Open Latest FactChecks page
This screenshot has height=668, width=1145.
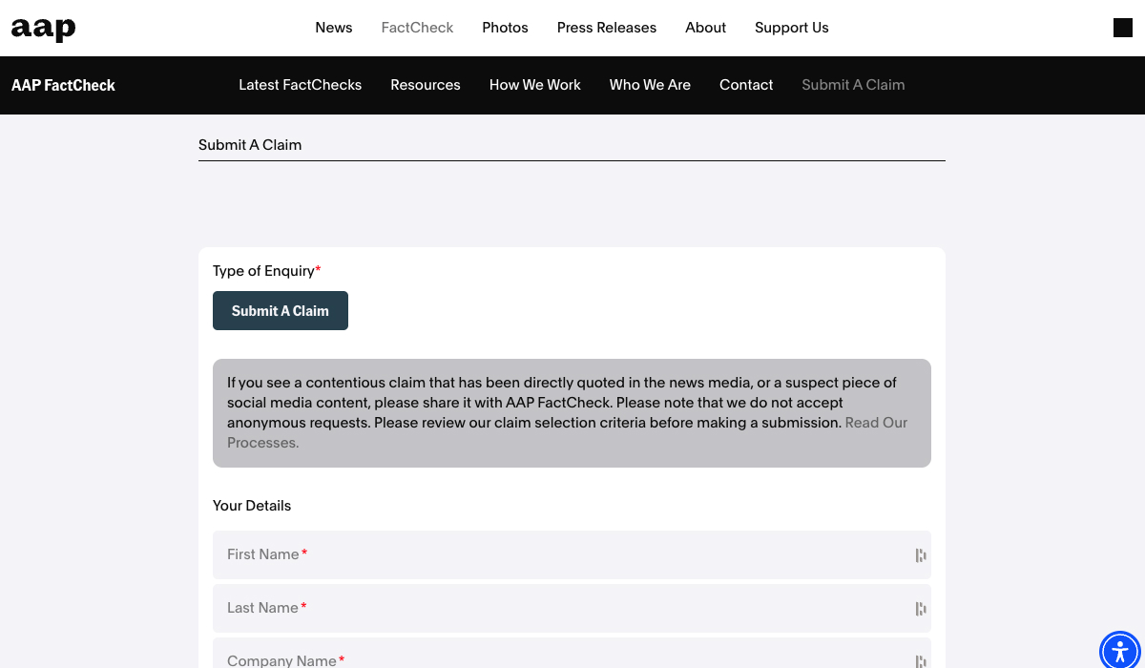(x=300, y=85)
